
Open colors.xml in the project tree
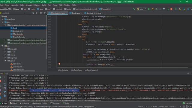[17, 64]
